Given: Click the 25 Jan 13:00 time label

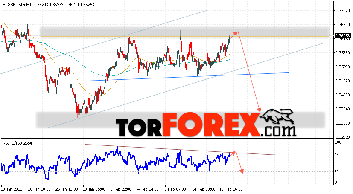Looking at the screenshot, I should 67,189.
